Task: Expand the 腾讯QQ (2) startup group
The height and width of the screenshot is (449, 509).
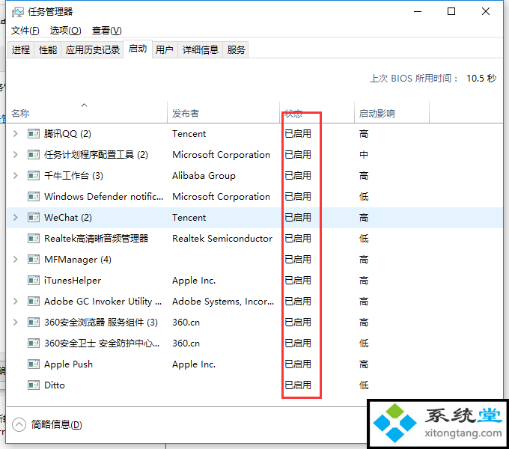Action: 15,134
